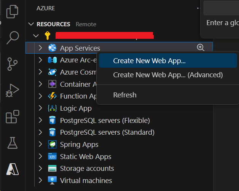Image resolution: width=239 pixels, height=191 pixels.
Task: Open the Extensions view icon
Action: 13,117
